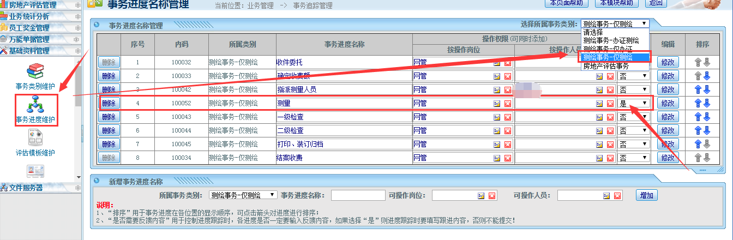Open the 所属事务类别 dropdown in add section
Screen dimensions: 733x240
click(243, 195)
